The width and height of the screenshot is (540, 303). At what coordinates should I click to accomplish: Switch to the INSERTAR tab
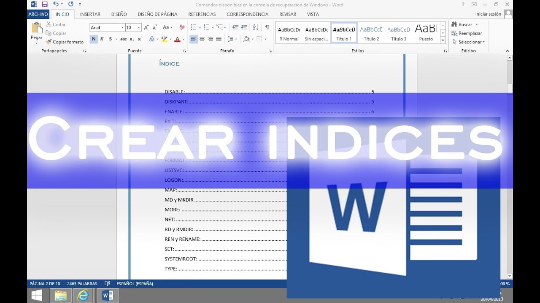click(90, 14)
